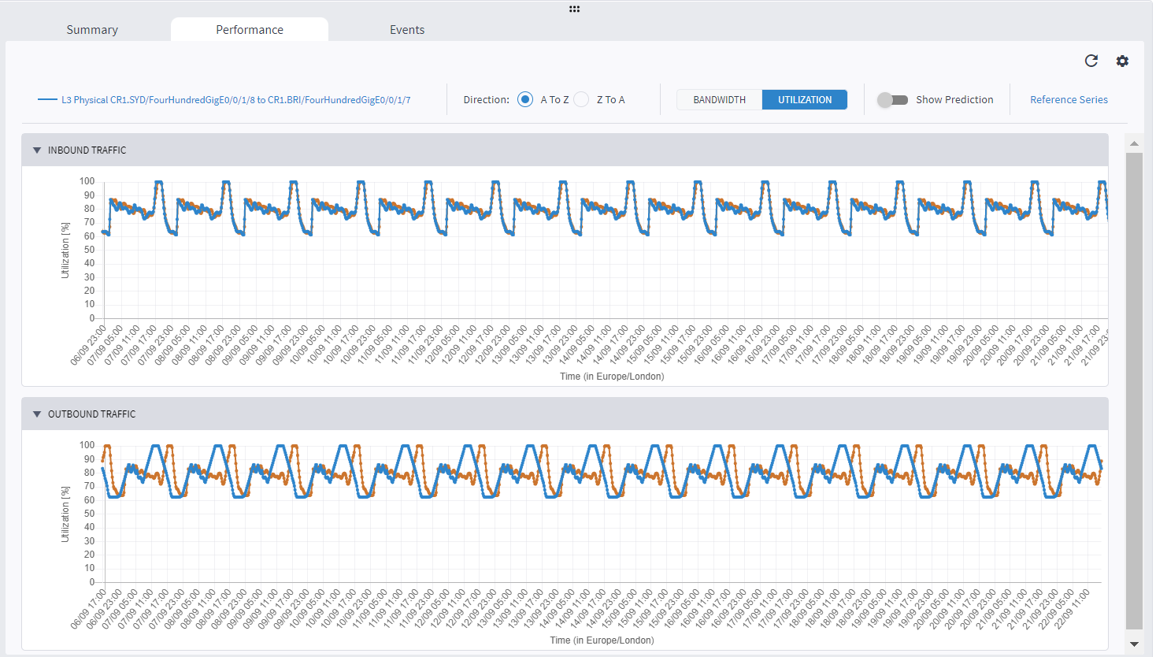Collapse the Outbound Traffic section
1156x657 pixels.
pos(37,414)
